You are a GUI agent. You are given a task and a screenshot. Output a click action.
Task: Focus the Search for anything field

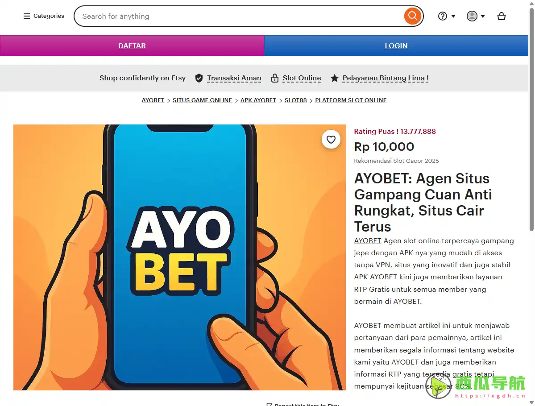point(239,16)
